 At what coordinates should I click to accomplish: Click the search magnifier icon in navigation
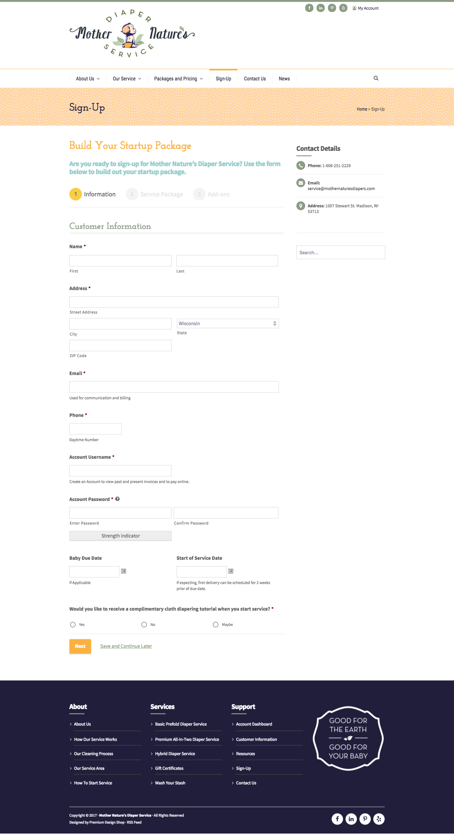pos(376,78)
